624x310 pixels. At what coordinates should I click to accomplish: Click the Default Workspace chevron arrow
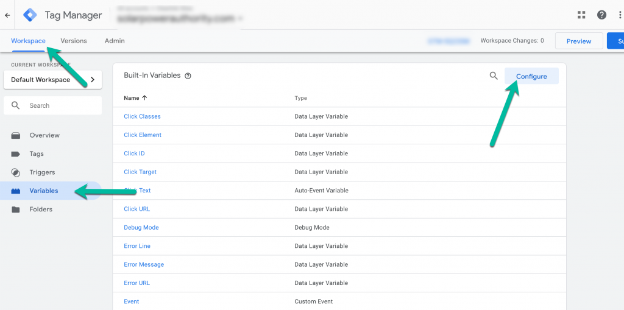(x=93, y=80)
